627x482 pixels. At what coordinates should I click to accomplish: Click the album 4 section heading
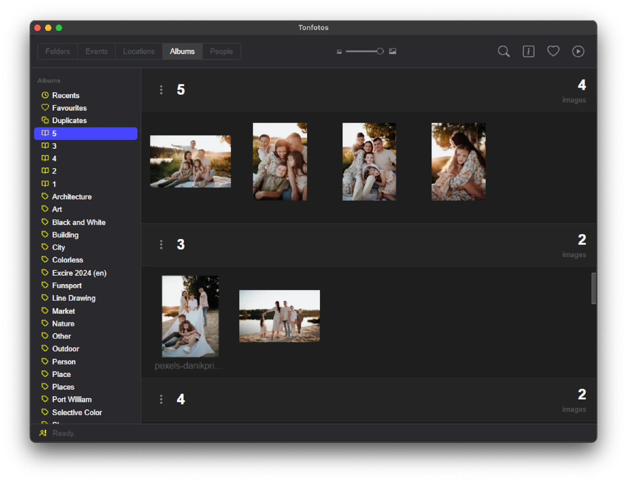181,399
